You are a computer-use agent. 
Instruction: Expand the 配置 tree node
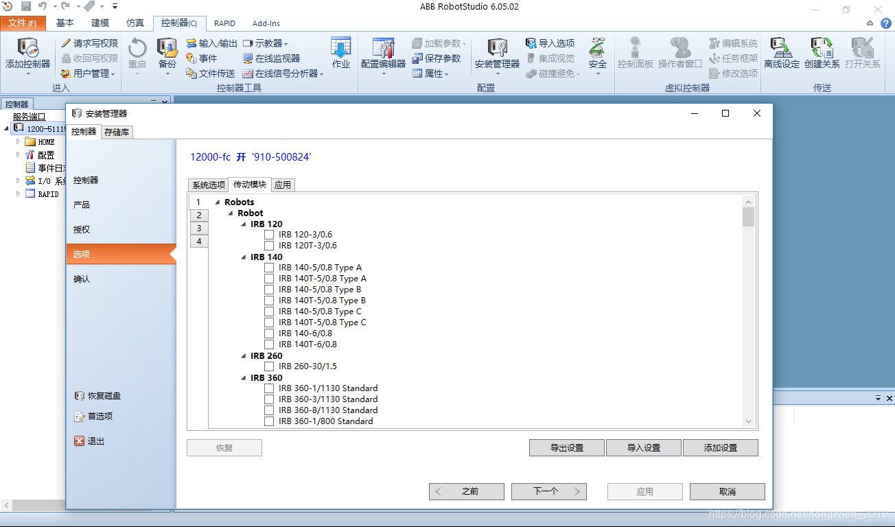19,154
